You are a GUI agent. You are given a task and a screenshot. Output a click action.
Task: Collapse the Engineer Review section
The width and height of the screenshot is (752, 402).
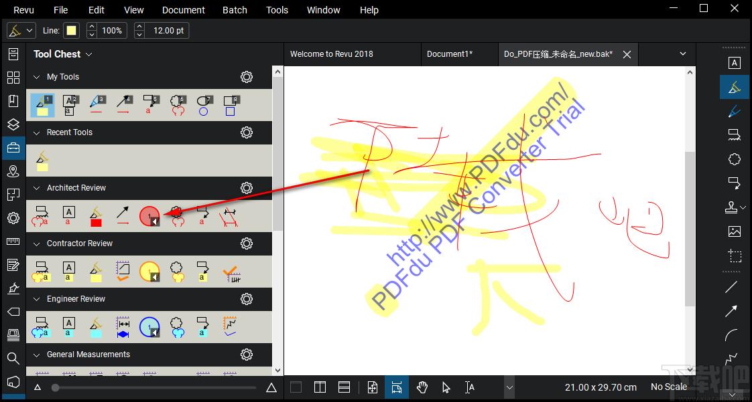(x=36, y=299)
